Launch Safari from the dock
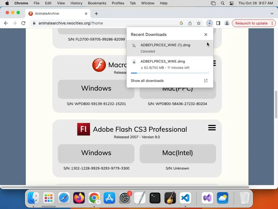The image size is (278, 209). click(64, 198)
